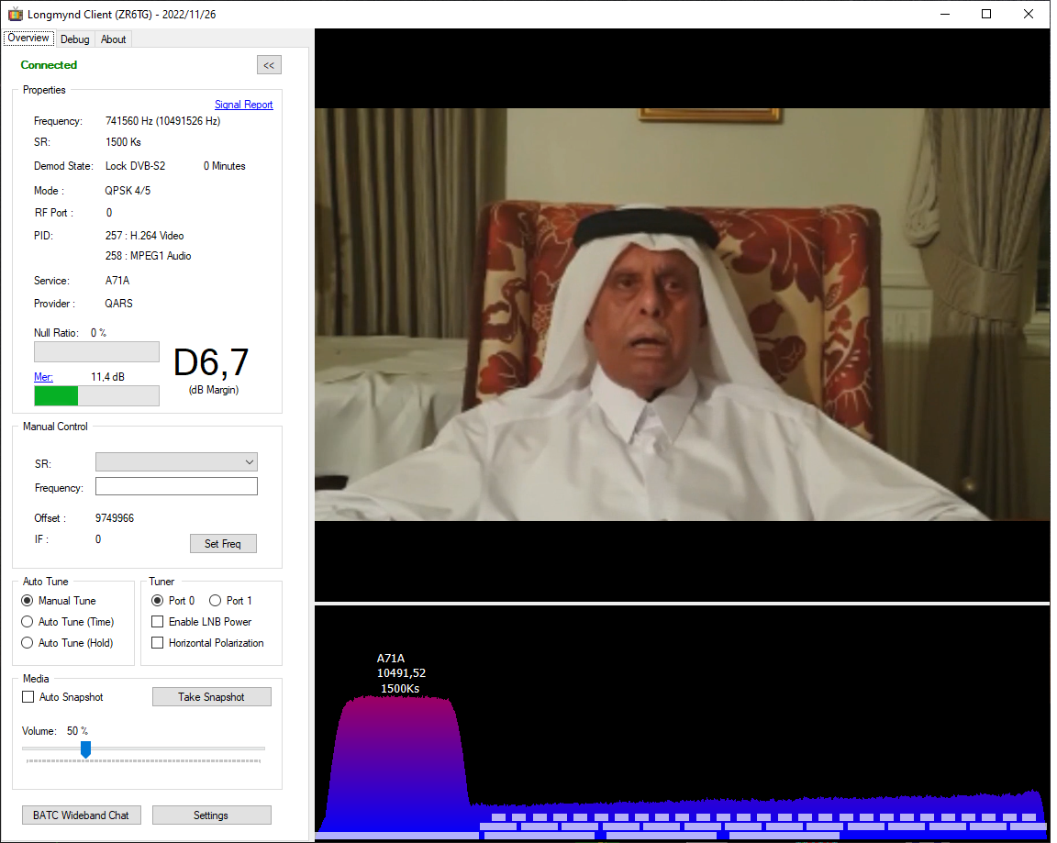Toggle Horizontal Polarization checkbox

coord(158,643)
